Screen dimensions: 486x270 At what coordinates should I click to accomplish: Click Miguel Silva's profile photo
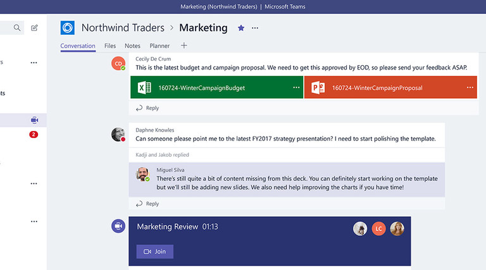143,175
